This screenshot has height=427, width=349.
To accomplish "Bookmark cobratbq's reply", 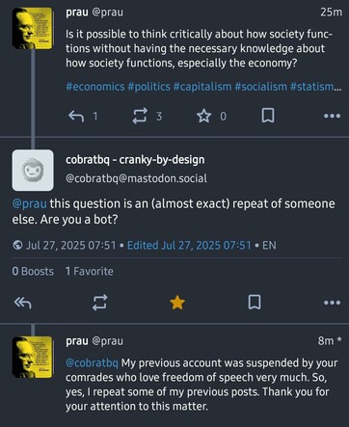I will [255, 303].
